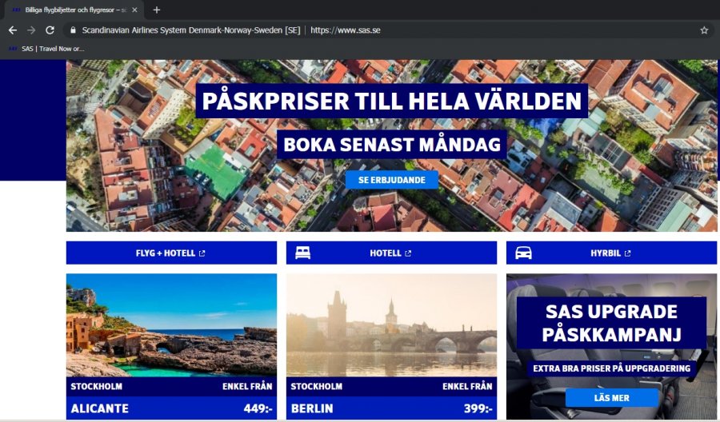Image resolution: width=720 pixels, height=422 pixels.
Task: Click the SE ERBJUDANDE button
Action: coord(392,180)
